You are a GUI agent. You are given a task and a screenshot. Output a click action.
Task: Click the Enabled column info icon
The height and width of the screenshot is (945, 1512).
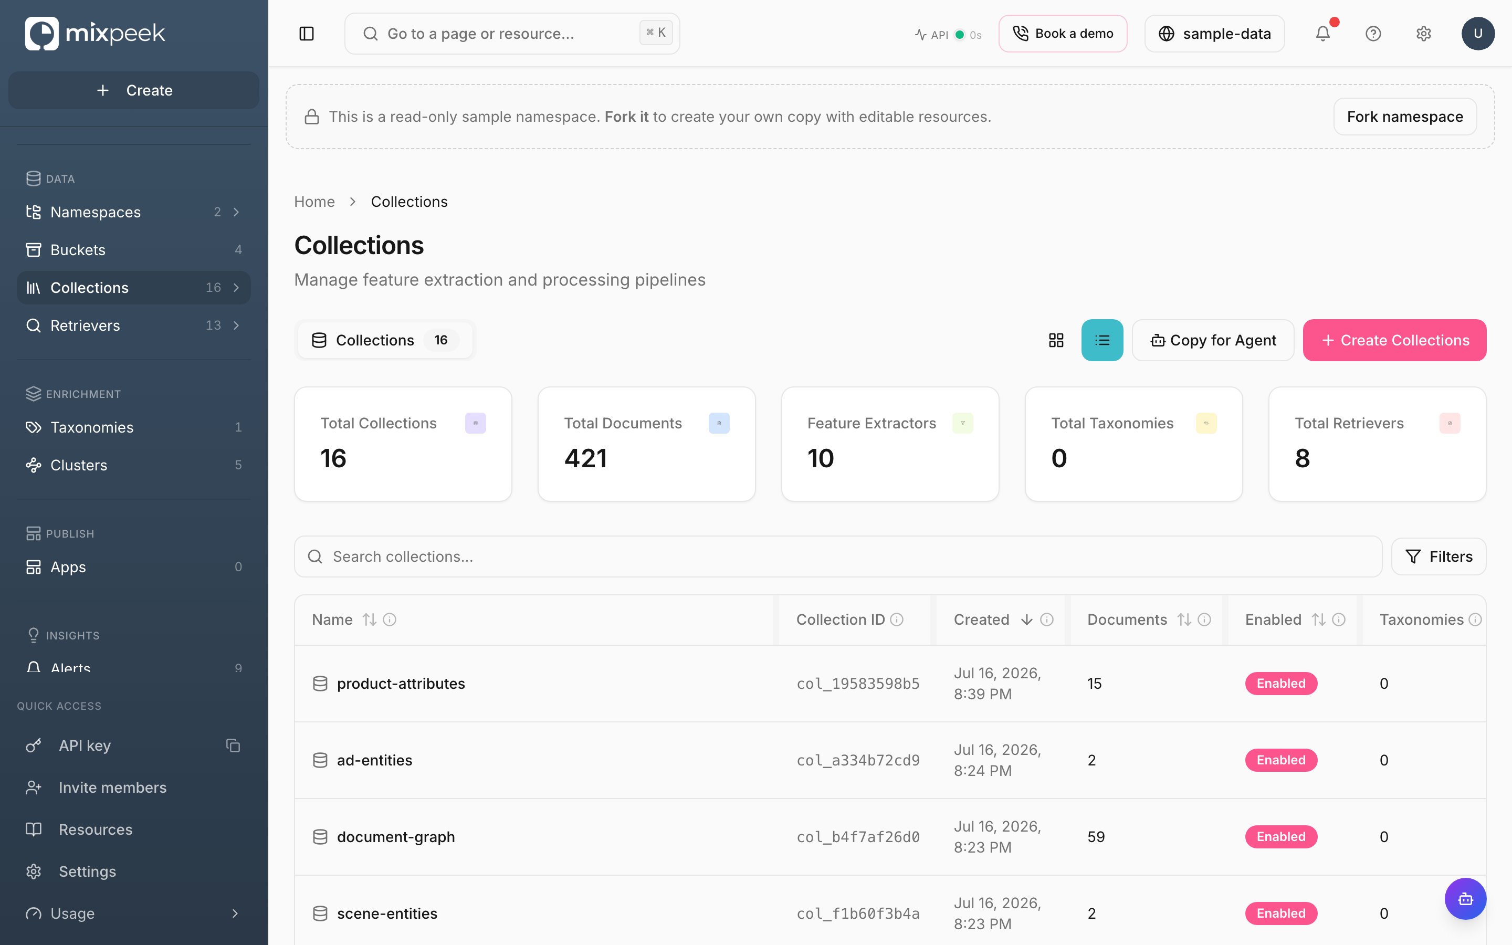(x=1338, y=619)
